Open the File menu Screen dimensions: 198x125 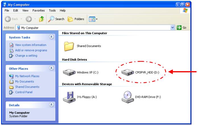click(7, 11)
